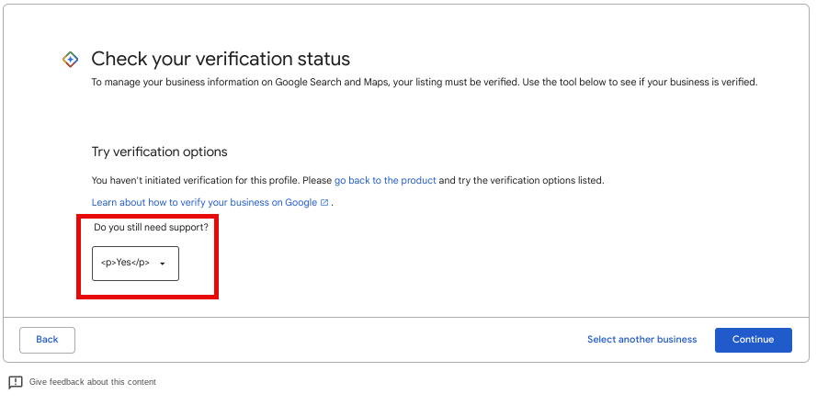Open 'Learn about how to verify your business' link
Image resolution: width=817 pixels, height=405 pixels.
[x=204, y=202]
